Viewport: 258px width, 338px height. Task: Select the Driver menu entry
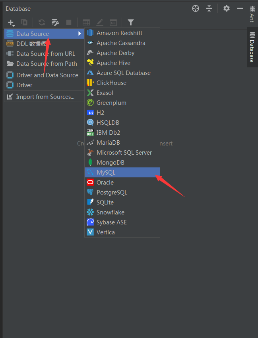point(44,85)
